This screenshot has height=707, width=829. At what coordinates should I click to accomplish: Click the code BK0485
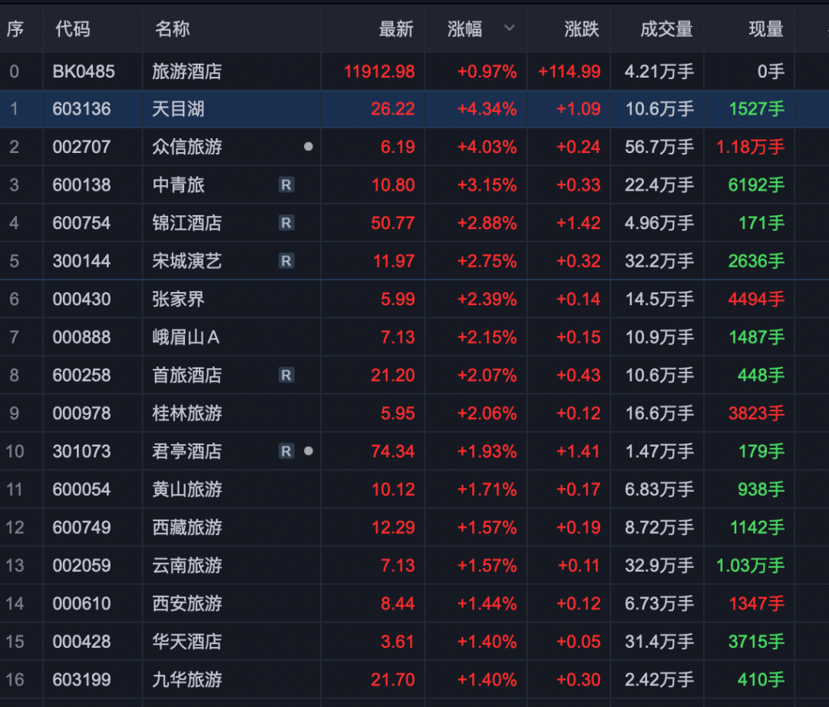coord(84,71)
